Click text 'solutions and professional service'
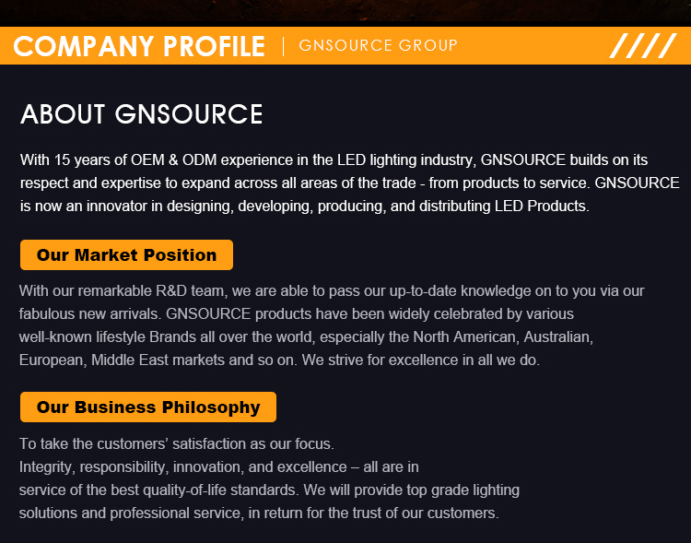This screenshot has height=543, width=691. 131,513
